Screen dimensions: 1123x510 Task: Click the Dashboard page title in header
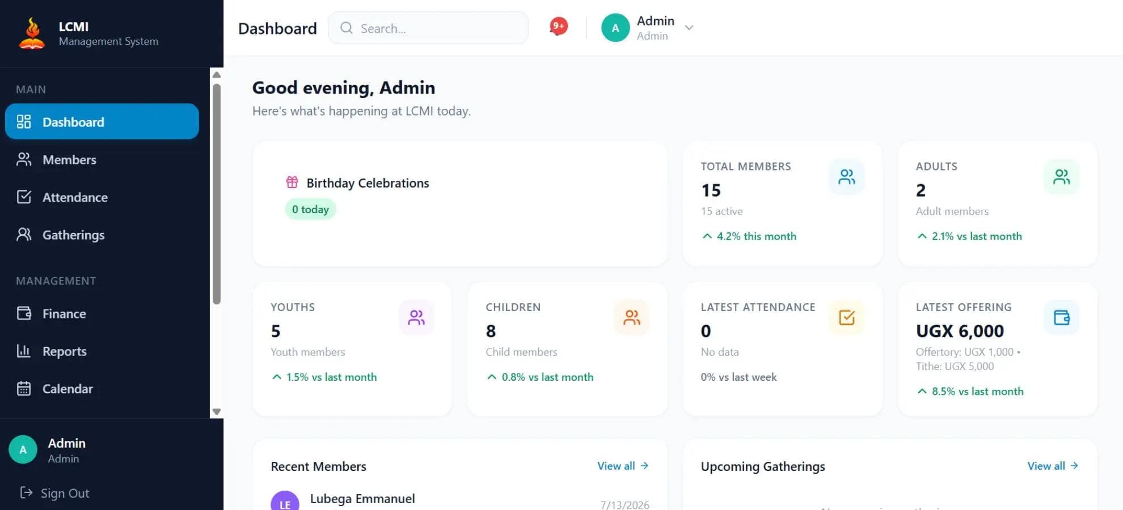[277, 28]
